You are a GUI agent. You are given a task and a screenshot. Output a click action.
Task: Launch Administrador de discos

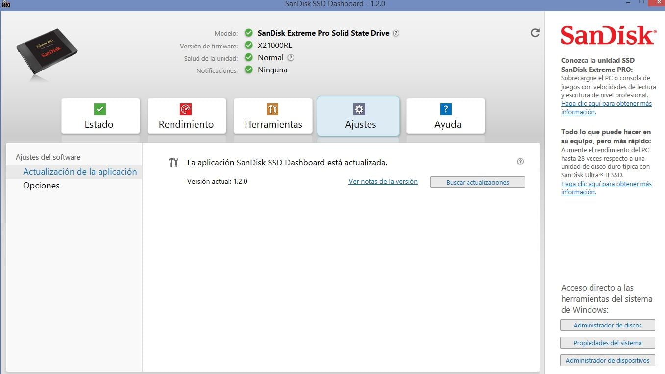tap(608, 325)
